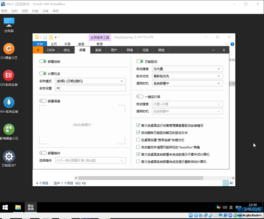Open the Win系统安装 desktop icon

[x=9, y=103]
